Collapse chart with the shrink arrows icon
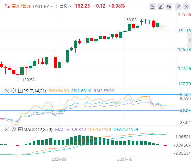 pyautogui.click(x=178, y=7)
